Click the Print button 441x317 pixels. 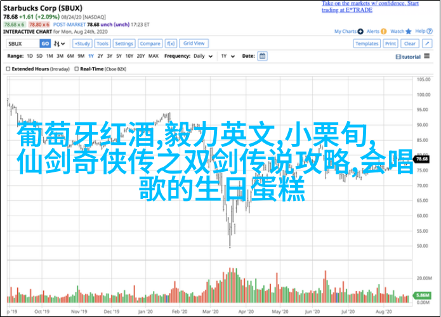click(390, 44)
